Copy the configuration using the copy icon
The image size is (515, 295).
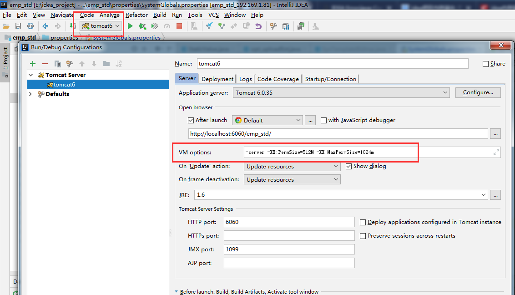point(57,64)
